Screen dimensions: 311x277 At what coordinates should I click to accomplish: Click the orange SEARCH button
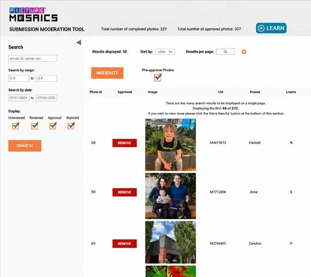tap(25, 146)
